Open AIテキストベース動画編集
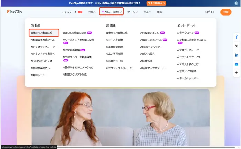Screen dimensions: 241x149 [77, 57]
